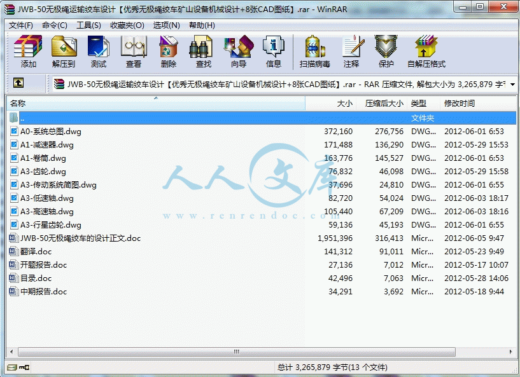Click the Delete (删除) toolbar icon
This screenshot has height=377, width=520.
[169, 46]
